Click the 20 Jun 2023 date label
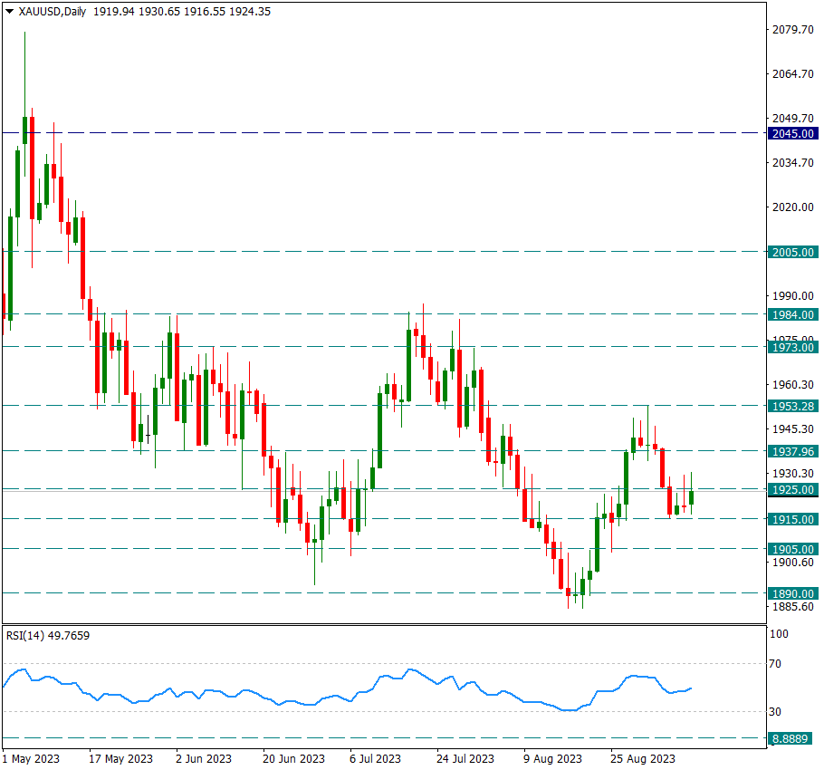 click(x=293, y=759)
